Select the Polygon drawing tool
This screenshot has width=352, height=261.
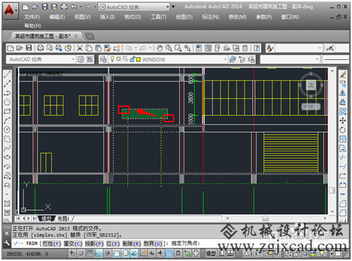(7, 102)
